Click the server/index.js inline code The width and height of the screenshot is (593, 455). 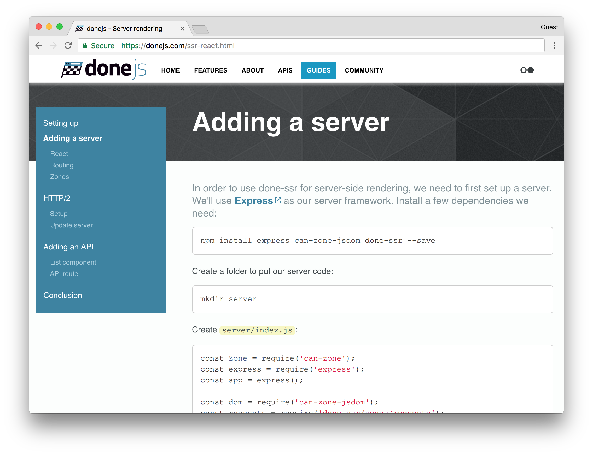(257, 330)
